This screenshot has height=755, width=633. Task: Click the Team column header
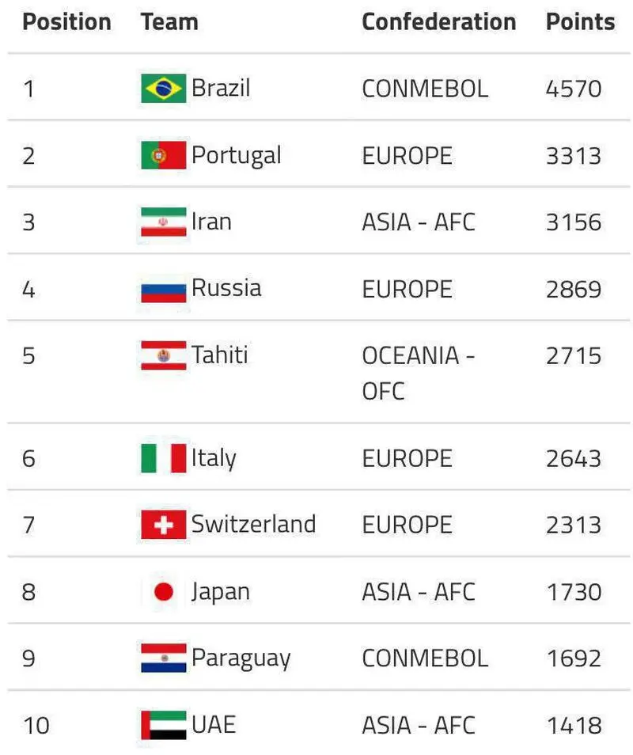[x=169, y=22]
